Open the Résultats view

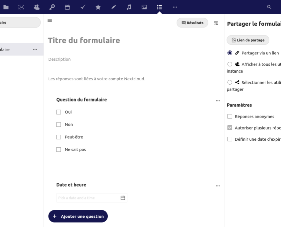coord(193,23)
